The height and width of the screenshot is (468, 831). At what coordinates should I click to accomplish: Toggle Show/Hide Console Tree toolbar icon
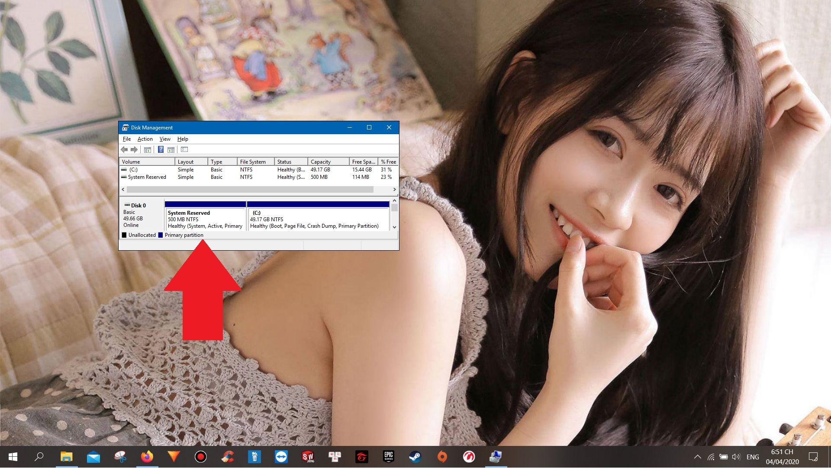(147, 150)
